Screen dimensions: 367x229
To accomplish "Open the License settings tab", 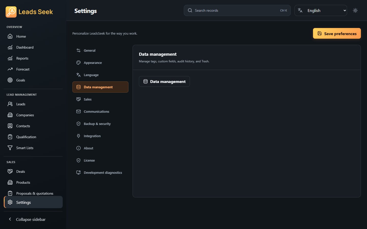I will (x=100, y=160).
